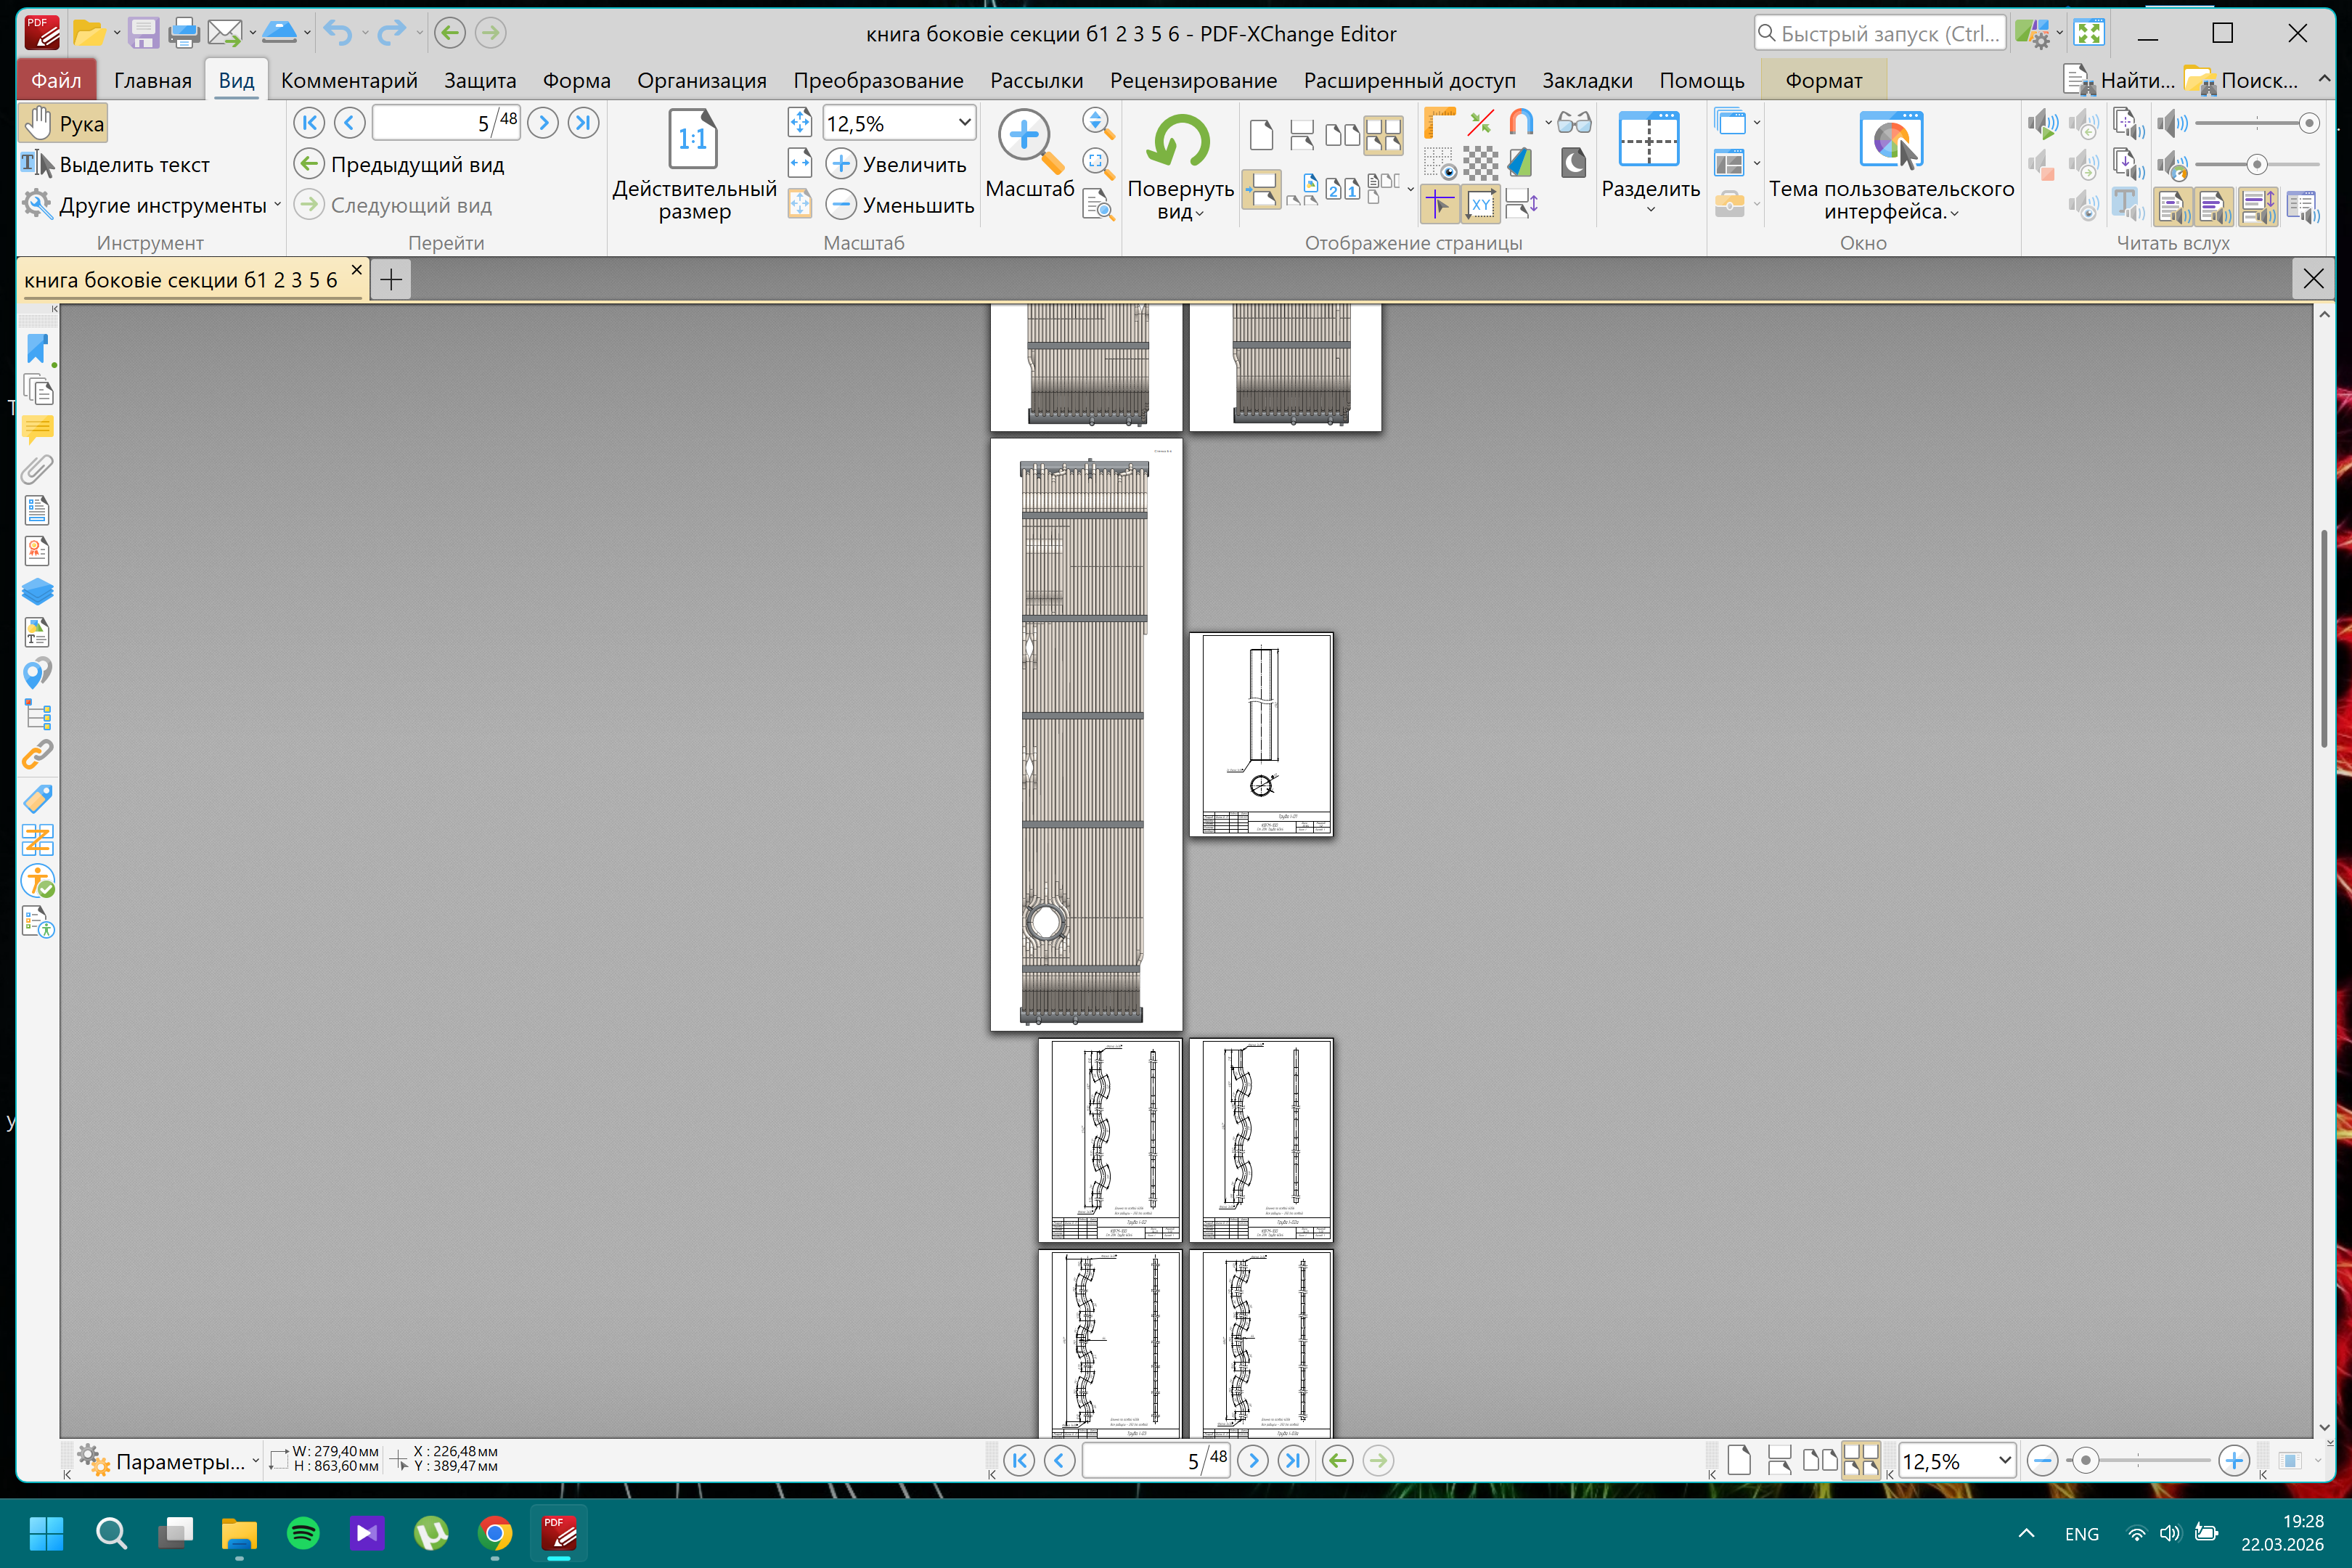
Task: Open the Layers panel icon in sidebar
Action: pyautogui.click(x=37, y=592)
